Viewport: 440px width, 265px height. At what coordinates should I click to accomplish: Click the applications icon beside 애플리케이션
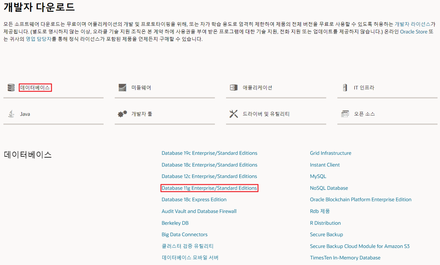pyautogui.click(x=233, y=88)
